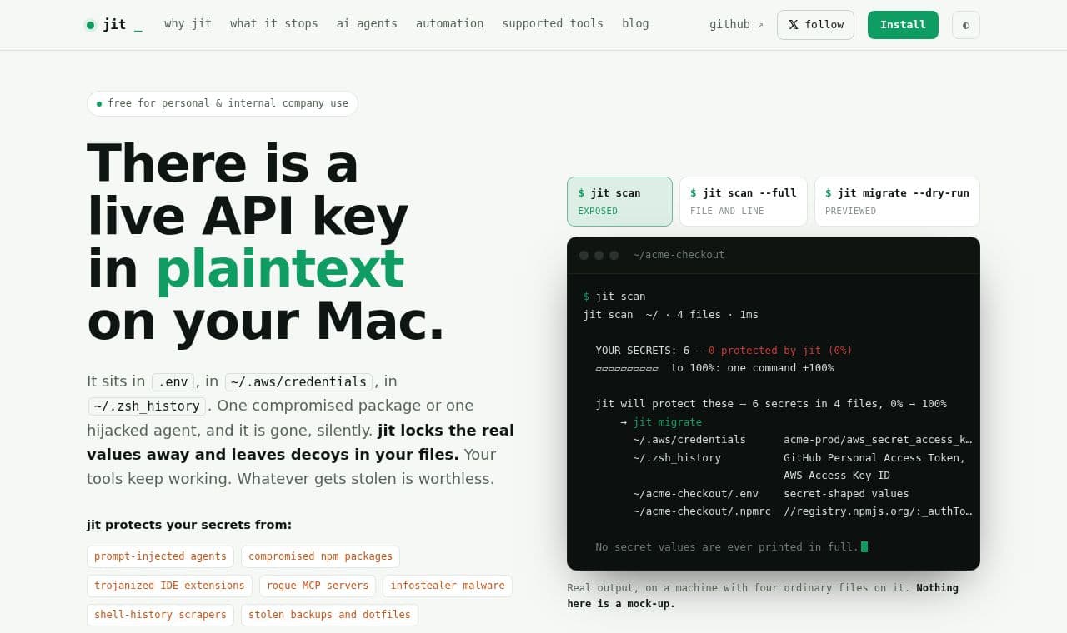1067x633 pixels.
Task: Toggle the dark/light theme button
Action: [965, 25]
